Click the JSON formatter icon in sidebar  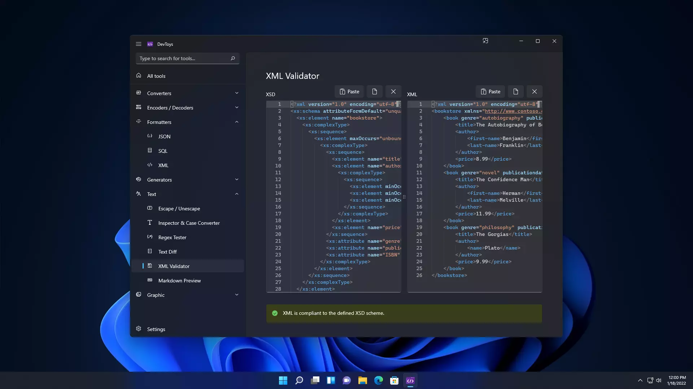pos(149,136)
